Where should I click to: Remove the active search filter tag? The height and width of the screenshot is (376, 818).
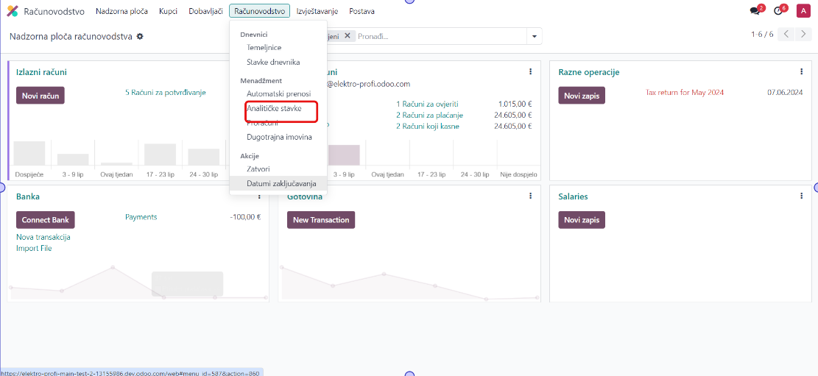[348, 36]
